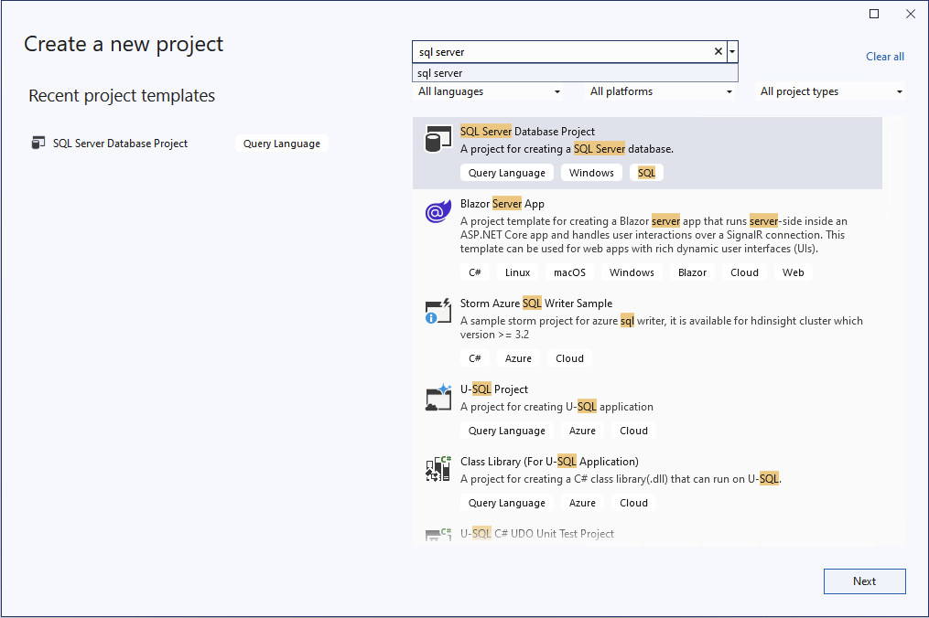Viewport: 929px width, 618px height.
Task: Clear the search using the X icon
Action: click(718, 52)
